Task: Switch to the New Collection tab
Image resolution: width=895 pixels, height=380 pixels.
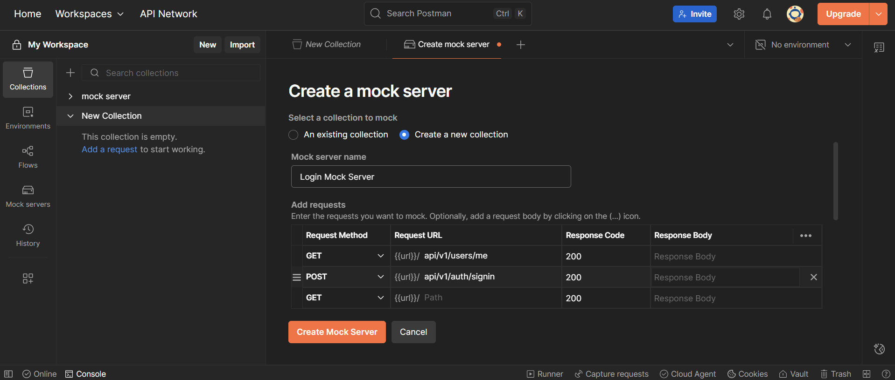Action: pos(327,45)
